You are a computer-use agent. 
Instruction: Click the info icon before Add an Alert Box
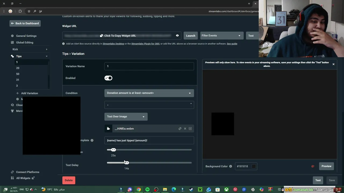(63, 44)
